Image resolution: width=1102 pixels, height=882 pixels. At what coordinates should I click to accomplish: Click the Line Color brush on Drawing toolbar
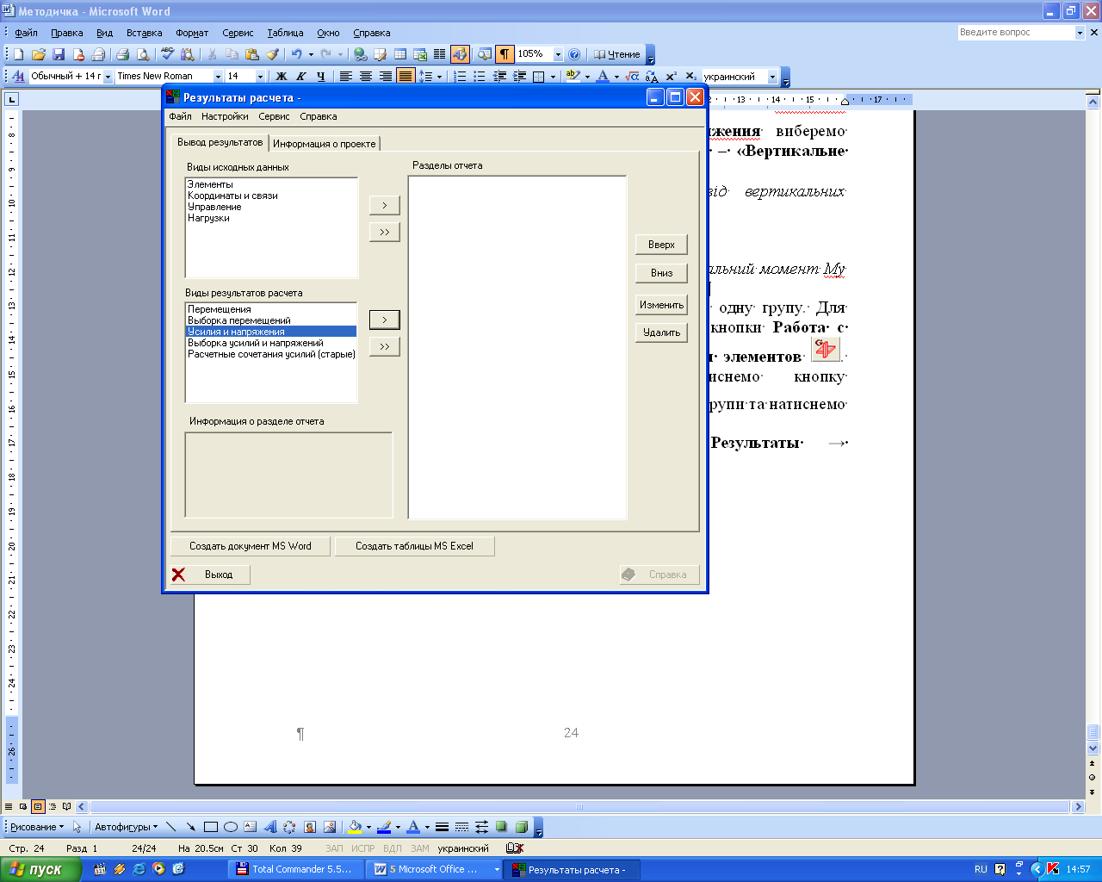pos(384,827)
